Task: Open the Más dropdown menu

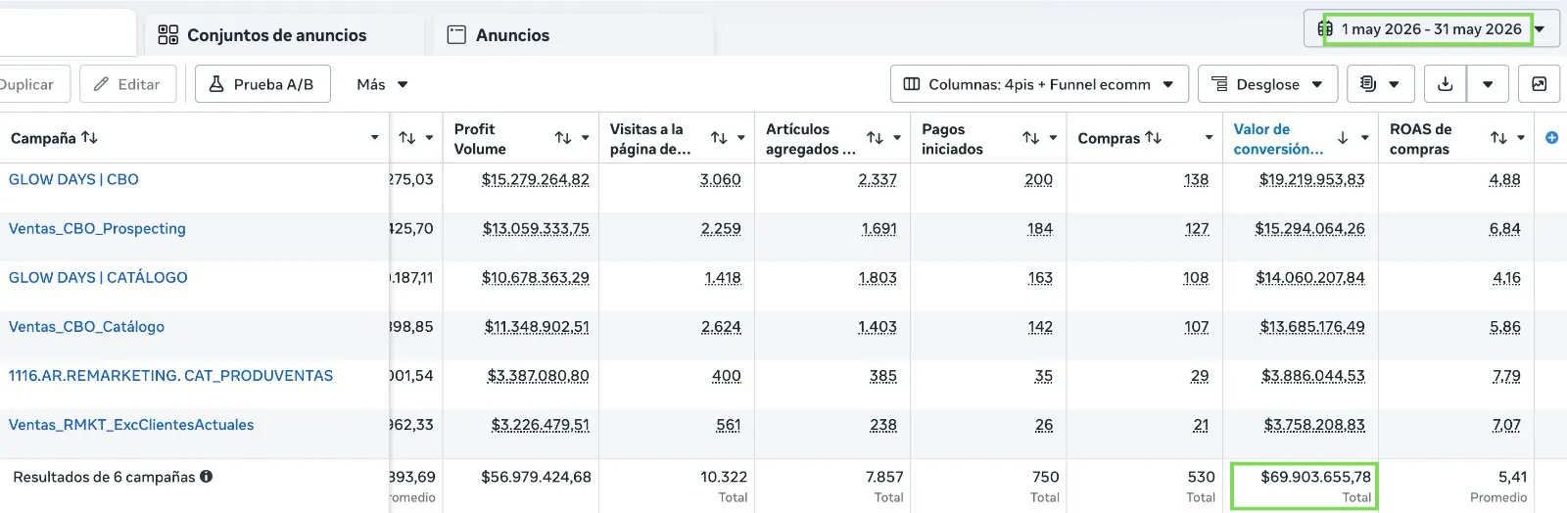Action: point(382,84)
